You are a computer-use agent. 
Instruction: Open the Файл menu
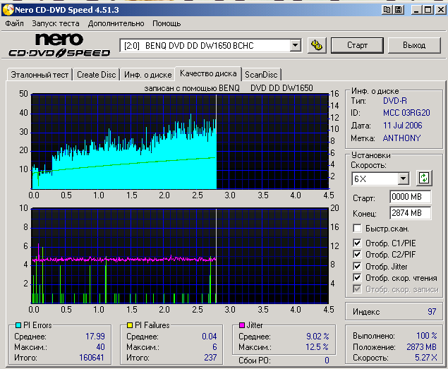[14, 23]
